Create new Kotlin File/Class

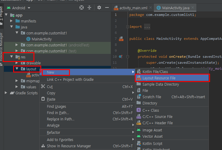(172, 72)
